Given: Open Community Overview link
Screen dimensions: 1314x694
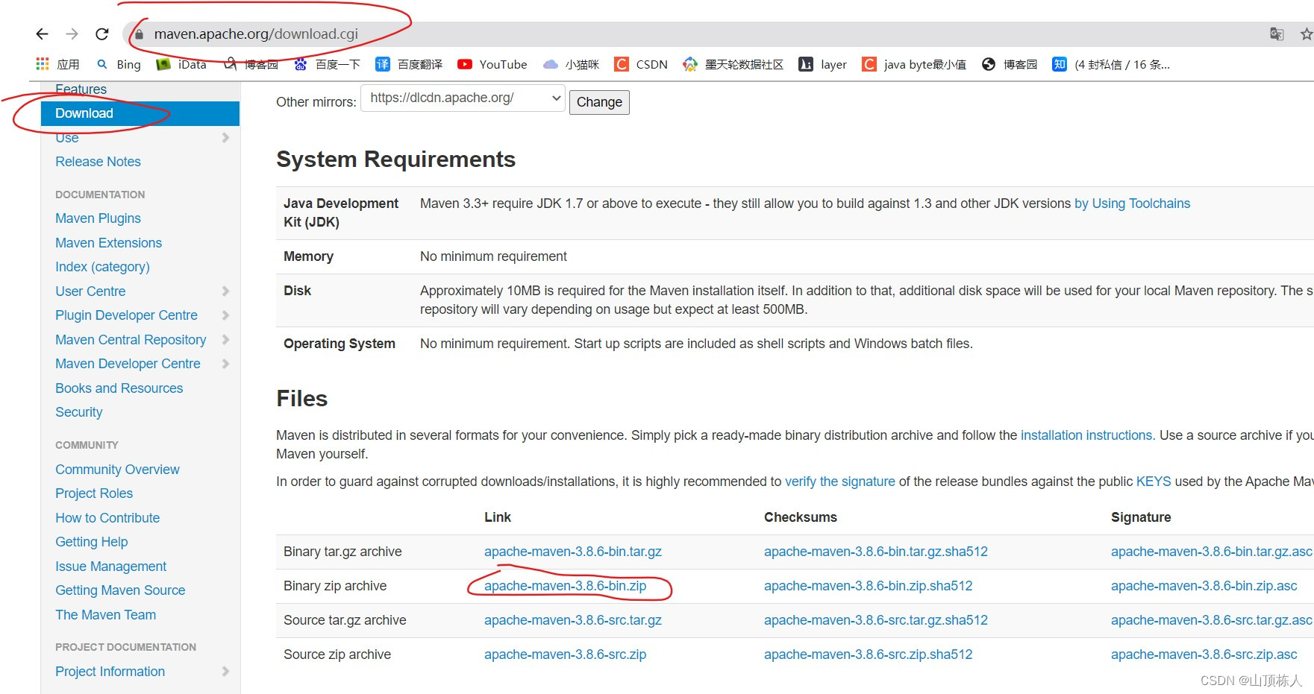Looking at the screenshot, I should click(117, 470).
